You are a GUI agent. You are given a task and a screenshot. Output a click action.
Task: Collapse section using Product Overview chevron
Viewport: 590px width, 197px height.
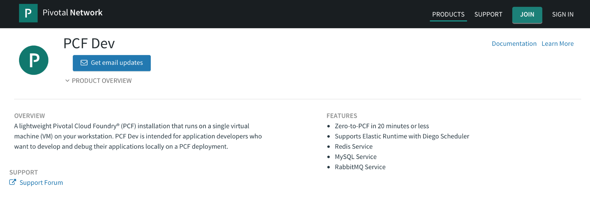pyautogui.click(x=67, y=81)
